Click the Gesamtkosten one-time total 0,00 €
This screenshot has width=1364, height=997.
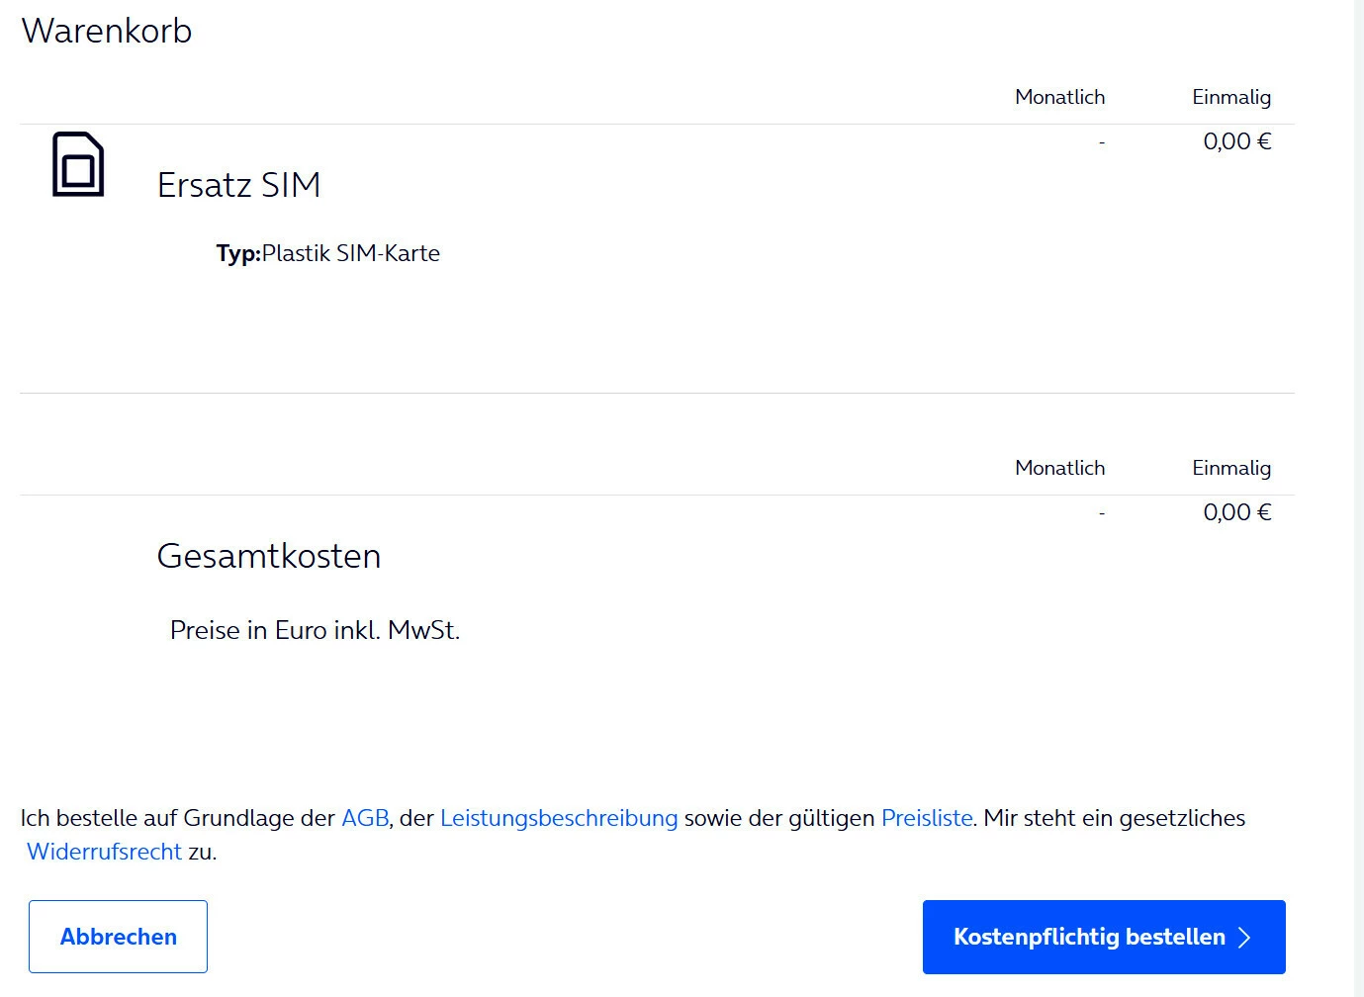click(x=1236, y=512)
